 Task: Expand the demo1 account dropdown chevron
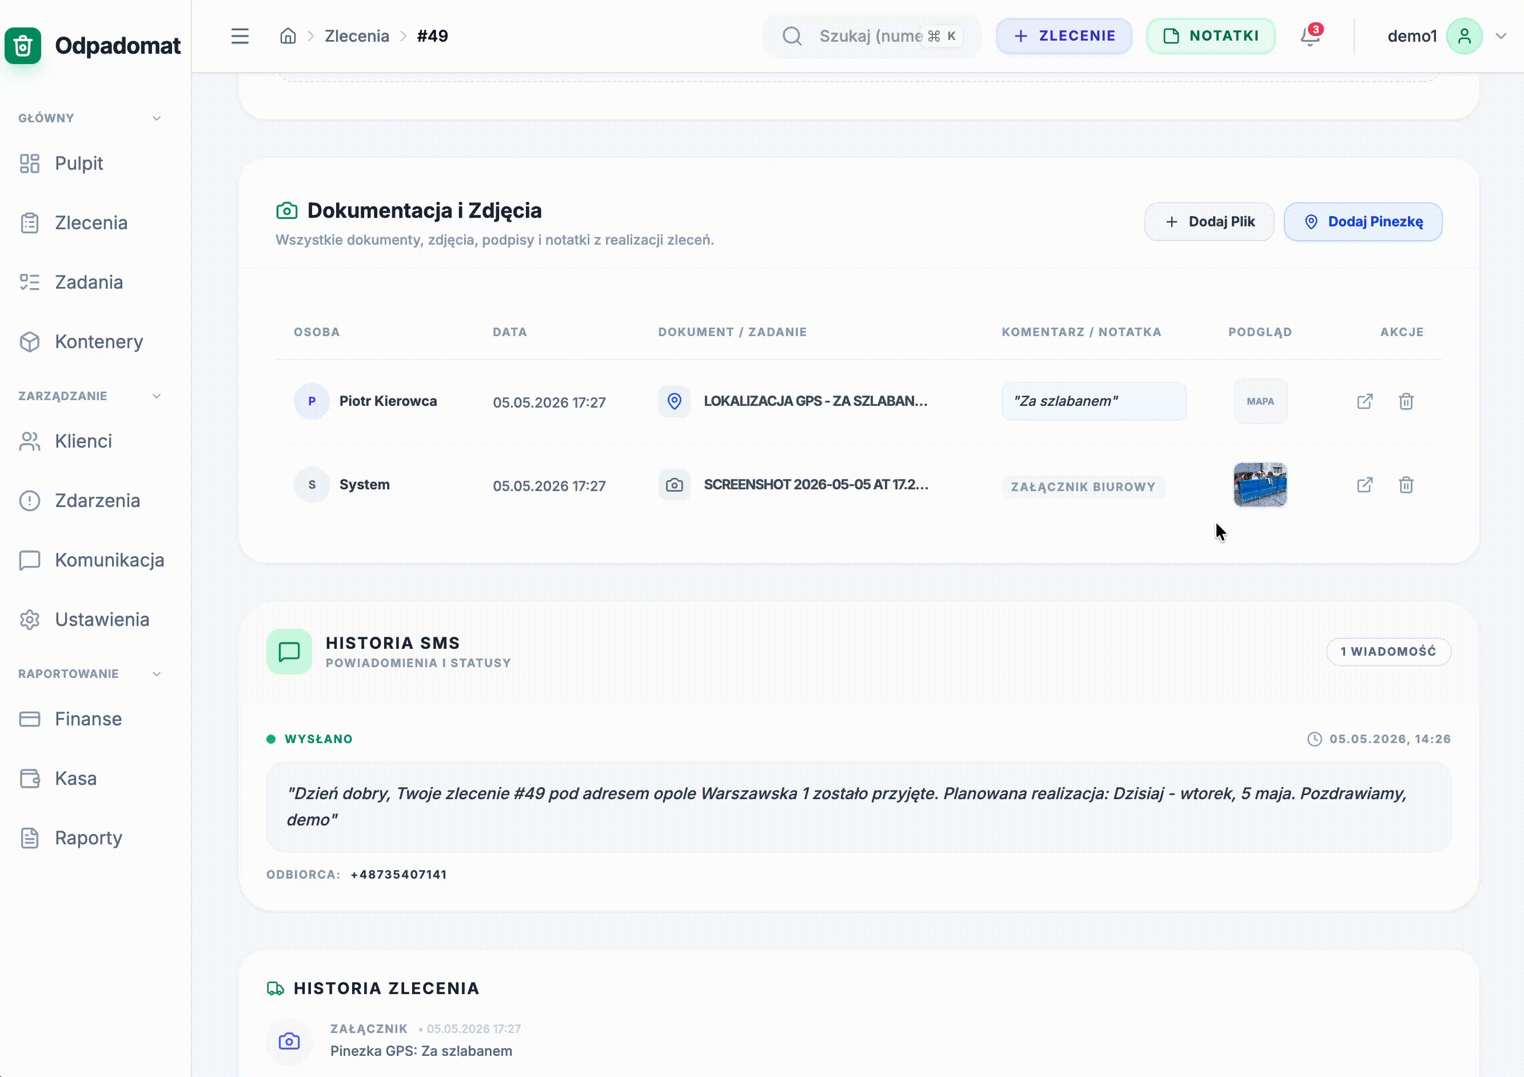pyautogui.click(x=1501, y=36)
